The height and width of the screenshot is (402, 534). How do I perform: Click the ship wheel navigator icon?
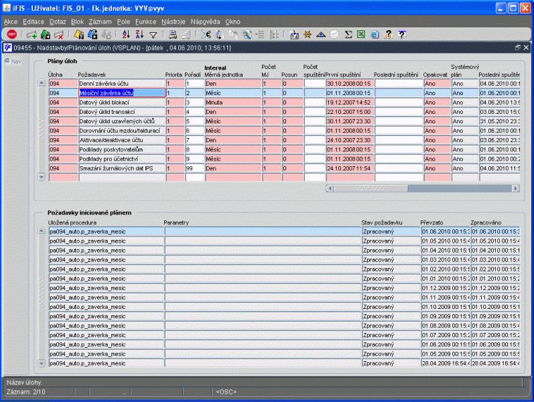coord(308,34)
